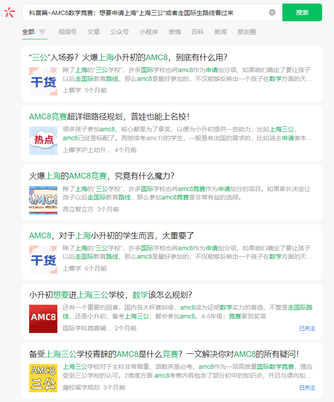Click the 热点 cloud thumbnail
Screen dimensions: 334x402
43,141
